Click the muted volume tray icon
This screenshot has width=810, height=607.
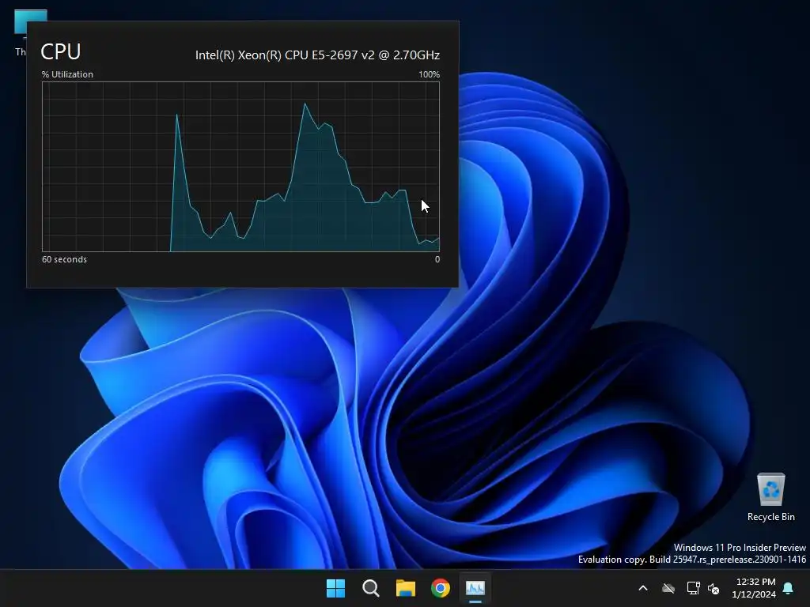tap(714, 588)
